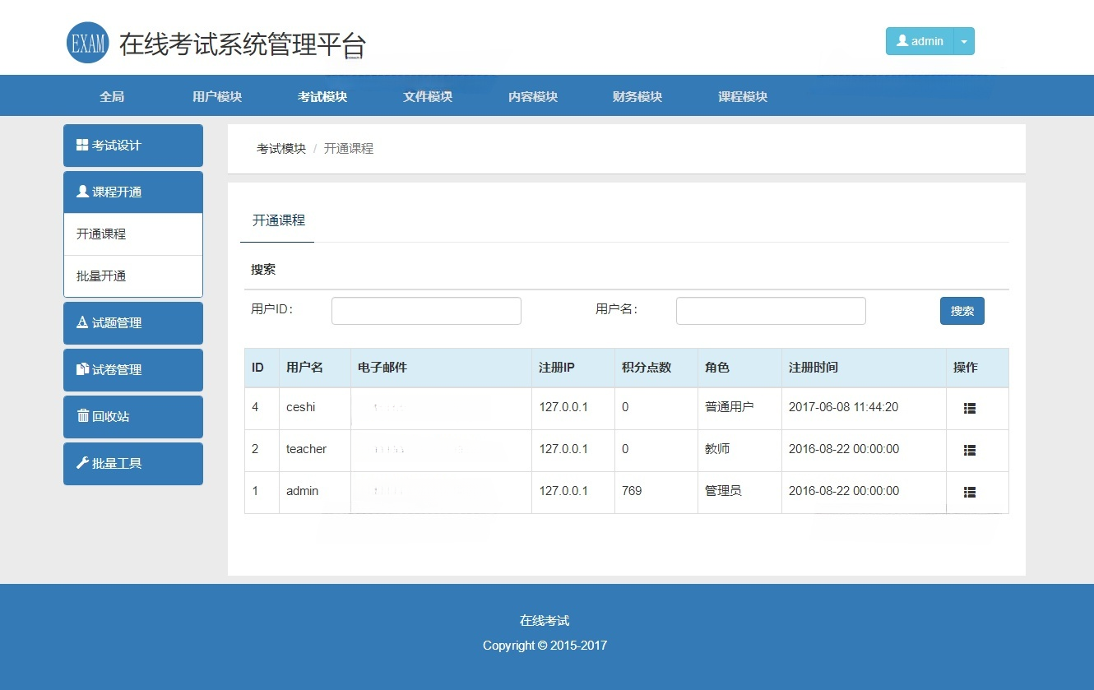Click the admin user icon button
The width and height of the screenshot is (1094, 690).
pyautogui.click(x=902, y=41)
